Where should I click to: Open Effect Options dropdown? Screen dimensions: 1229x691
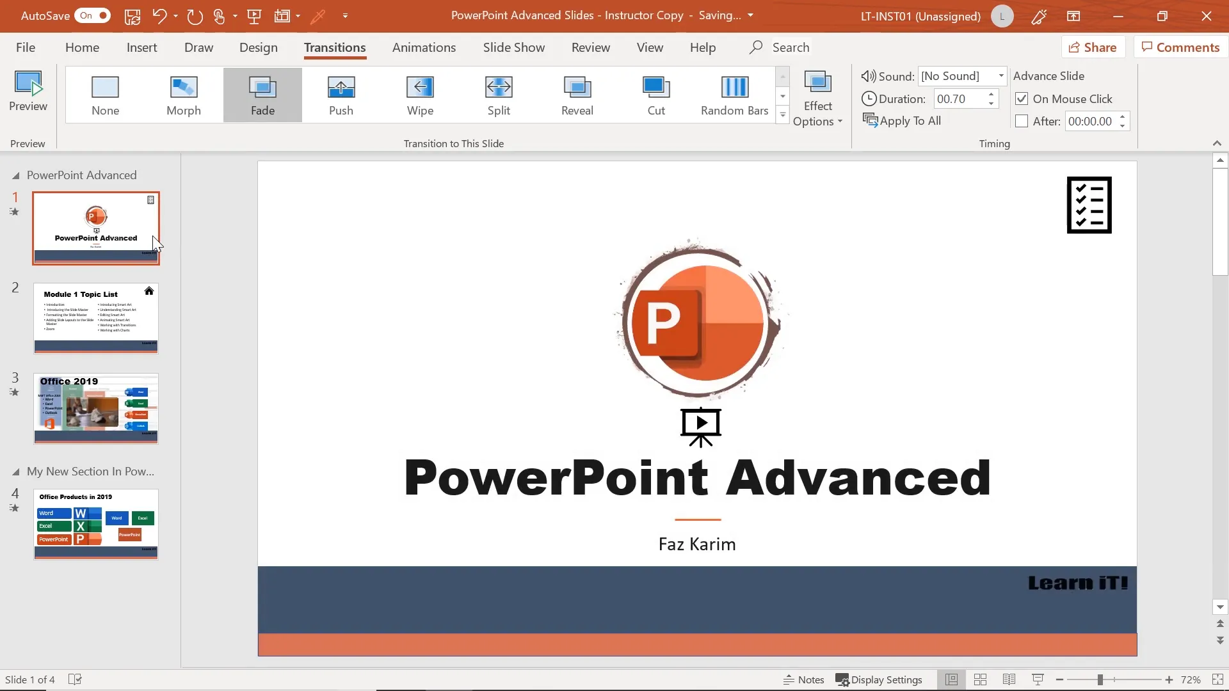[817, 99]
